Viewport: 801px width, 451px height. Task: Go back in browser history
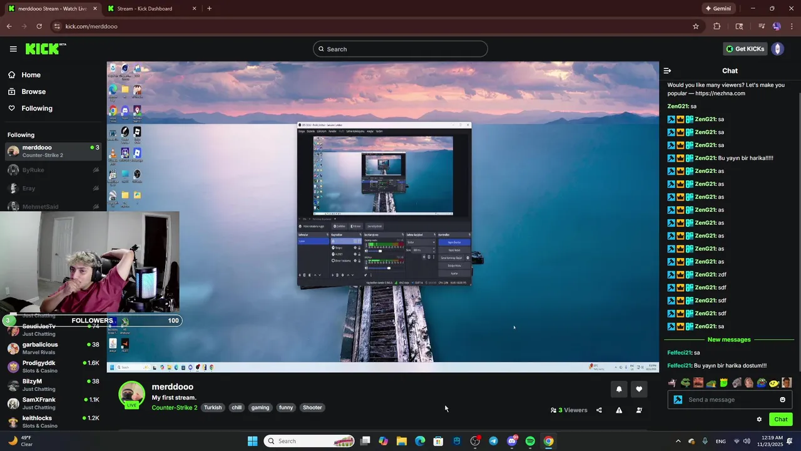[x=9, y=26]
